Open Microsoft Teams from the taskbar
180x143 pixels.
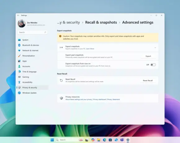122,140
